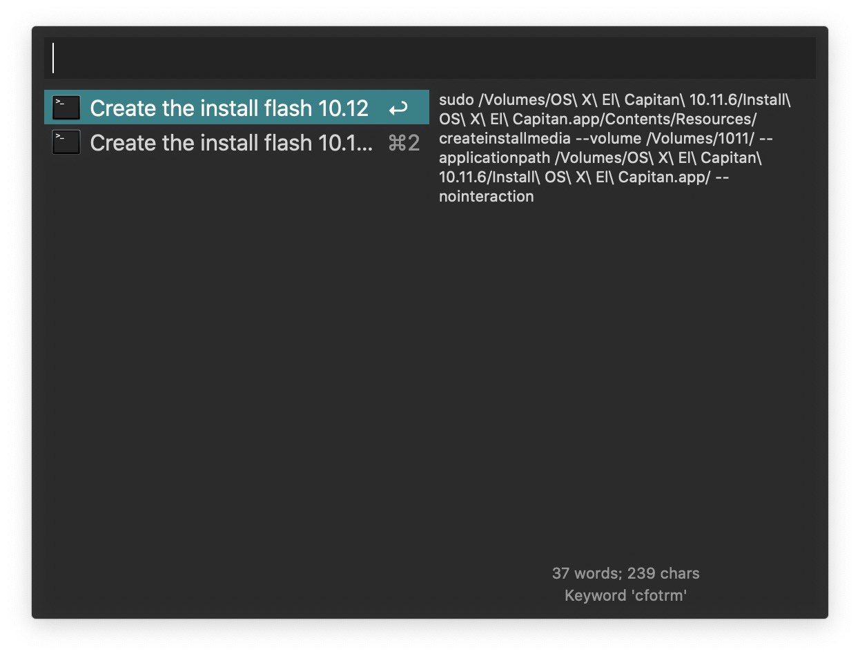
Task: Click the return arrow on the highlighted row
Action: coord(398,108)
